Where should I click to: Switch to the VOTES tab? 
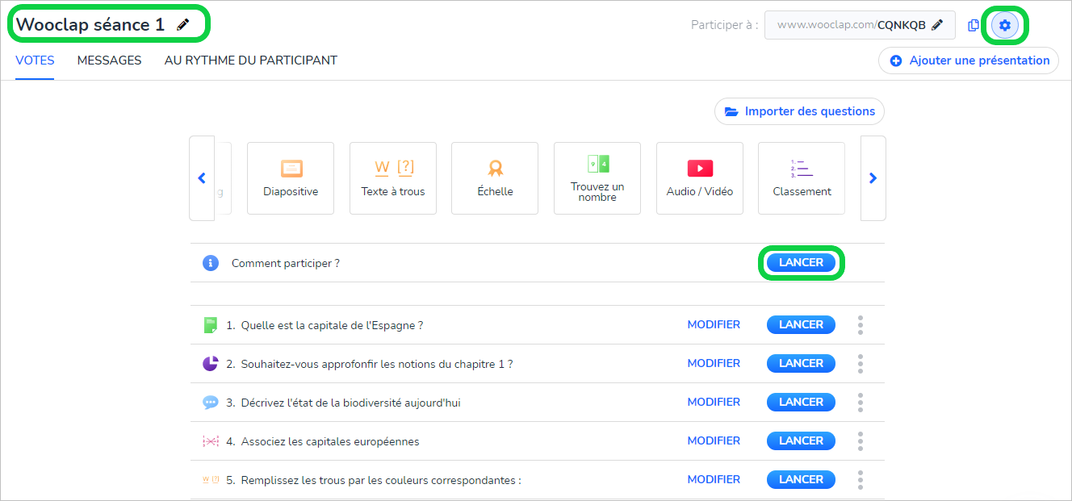(35, 61)
